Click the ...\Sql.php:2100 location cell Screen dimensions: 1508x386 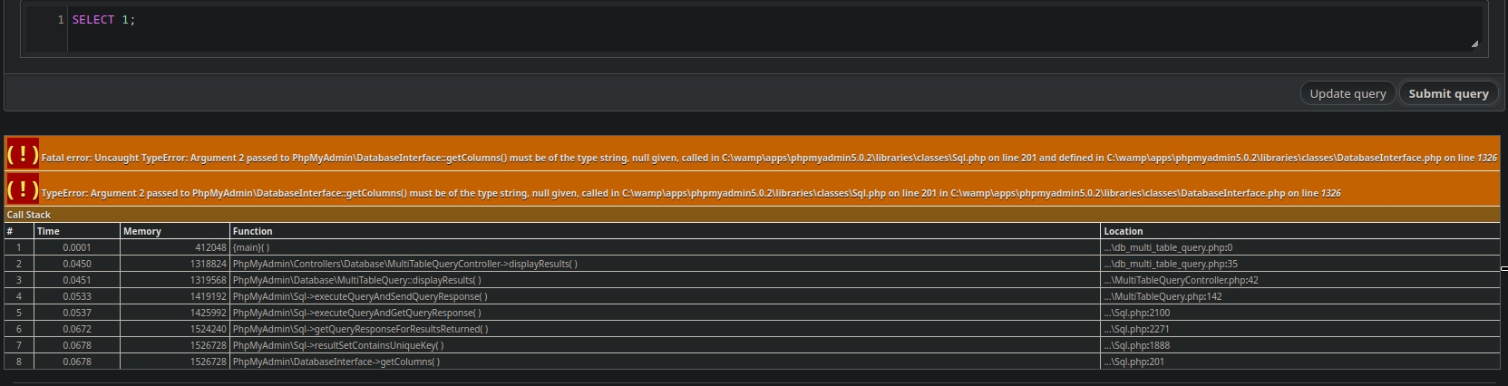pyautogui.click(x=1136, y=313)
